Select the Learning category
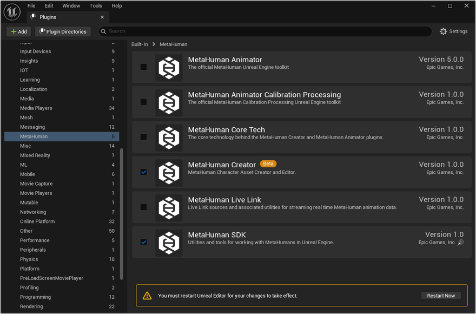476x314 pixels. tap(62, 80)
